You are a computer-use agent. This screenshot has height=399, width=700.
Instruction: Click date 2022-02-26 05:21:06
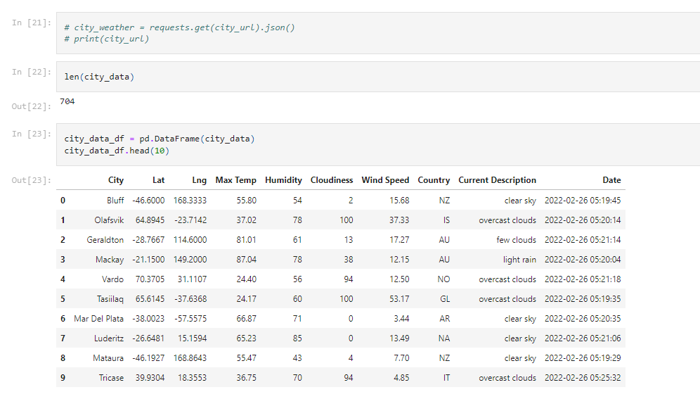click(x=583, y=338)
